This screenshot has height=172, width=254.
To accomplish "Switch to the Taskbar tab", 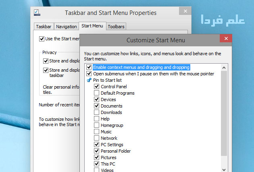I will click(x=44, y=27).
